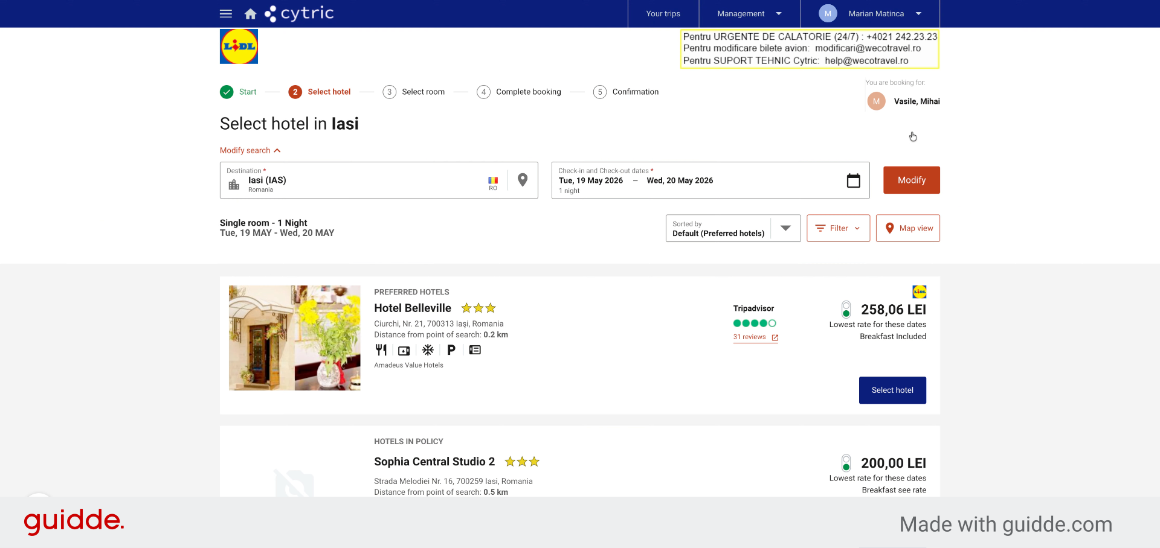1160x548 pixels.
Task: Expand the Management dropdown menu
Action: click(749, 13)
